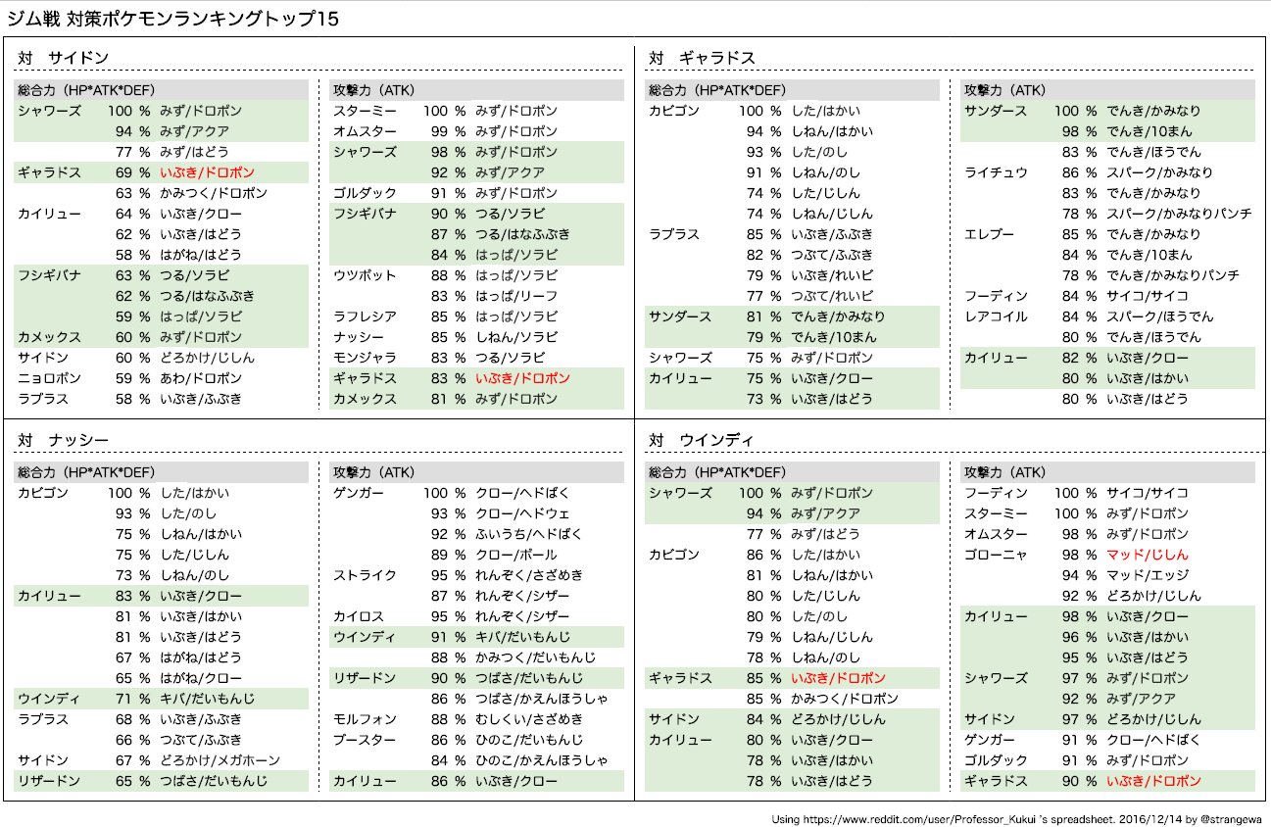Image resolution: width=1271 pixels, height=827 pixels.
Task: Click the move set でんき/かみなりパンチ
Action: [1173, 275]
